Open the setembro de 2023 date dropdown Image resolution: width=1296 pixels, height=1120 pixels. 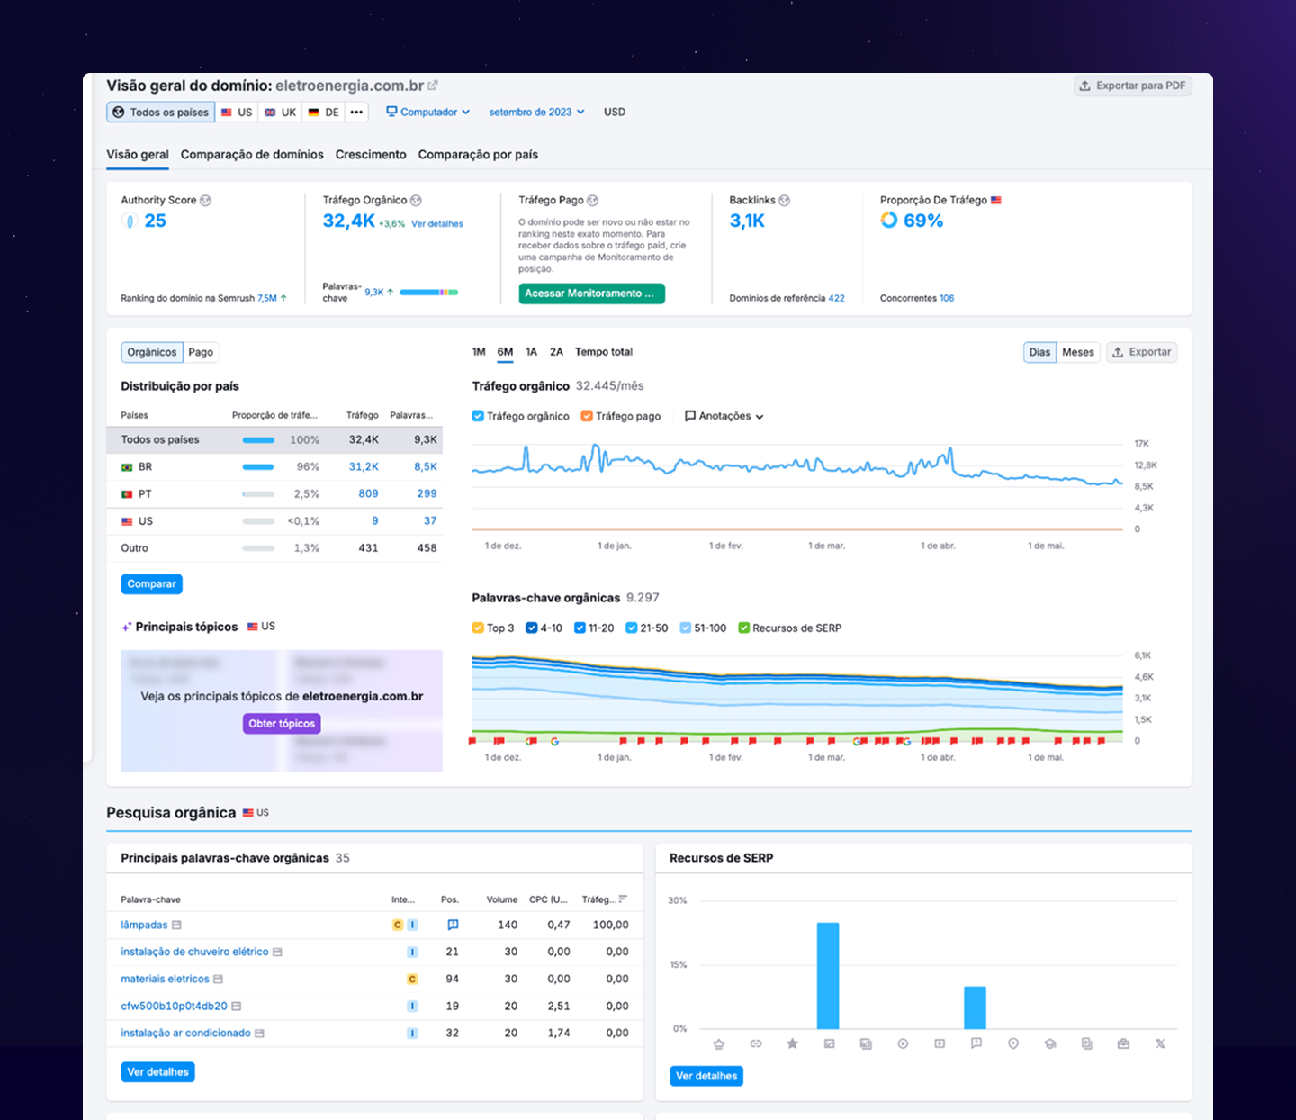(x=537, y=113)
